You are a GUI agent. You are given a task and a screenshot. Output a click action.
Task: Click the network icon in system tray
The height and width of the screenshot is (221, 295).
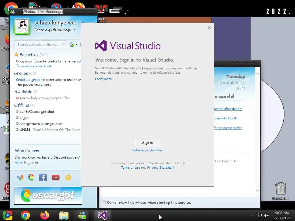(260, 216)
